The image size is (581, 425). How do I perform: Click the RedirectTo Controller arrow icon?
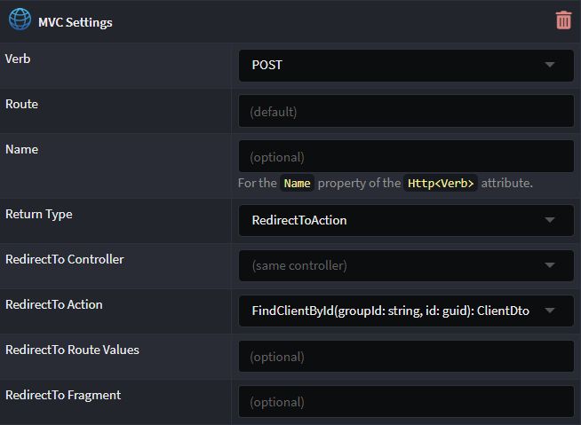(550, 265)
